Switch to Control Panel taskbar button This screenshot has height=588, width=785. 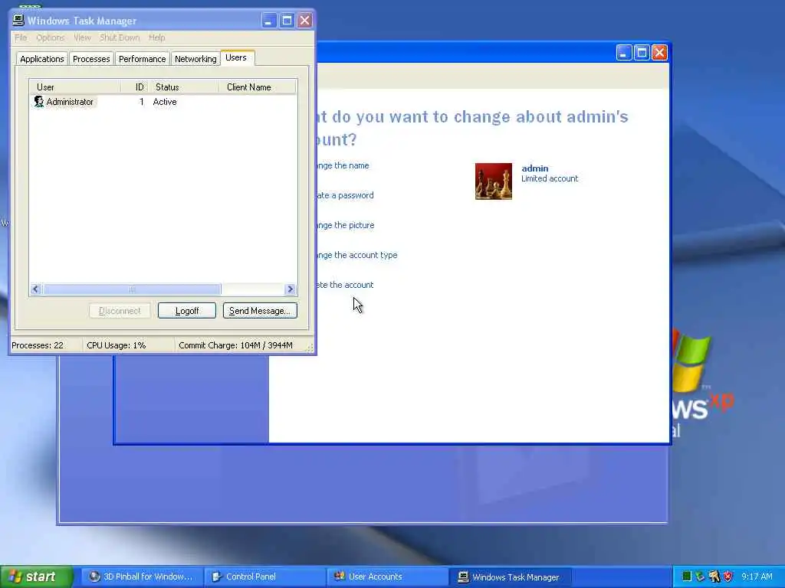(x=264, y=577)
